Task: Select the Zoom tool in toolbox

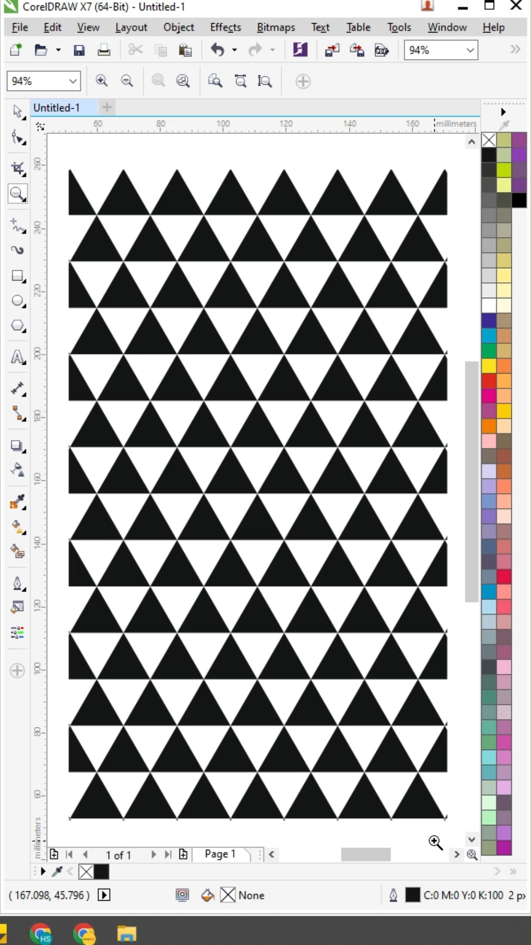Action: pyautogui.click(x=18, y=194)
